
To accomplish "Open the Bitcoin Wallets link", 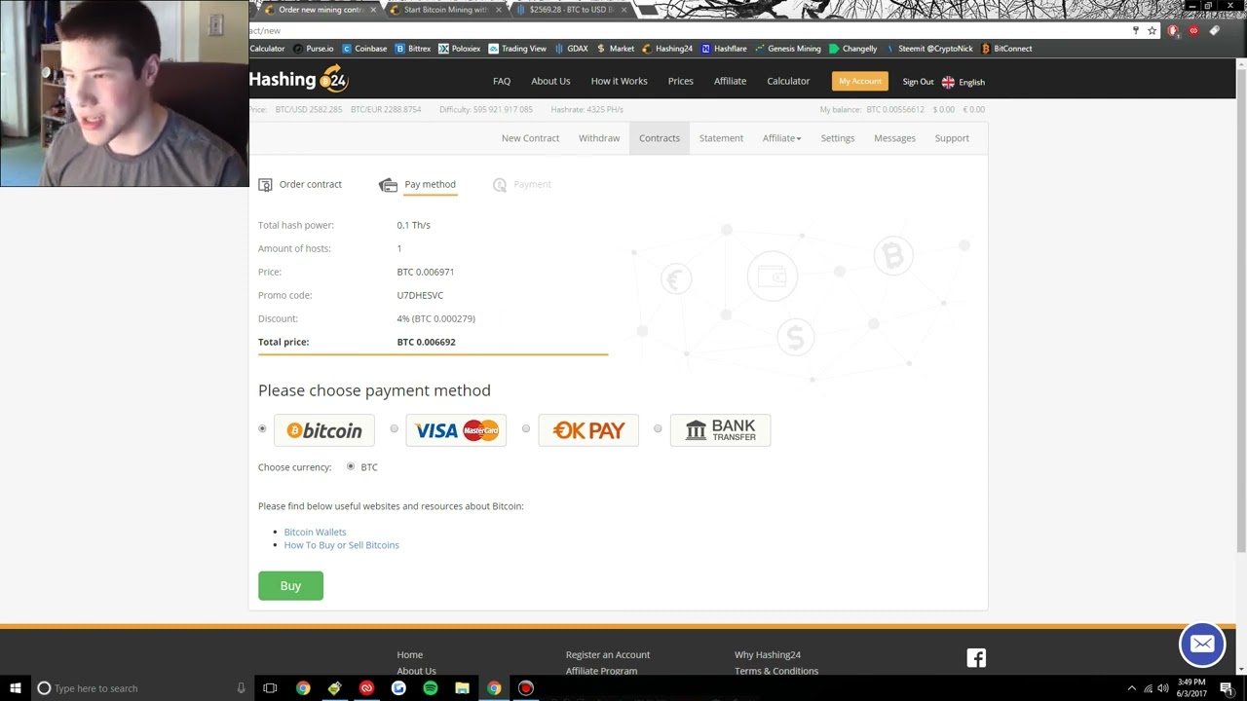I will pyautogui.click(x=315, y=532).
